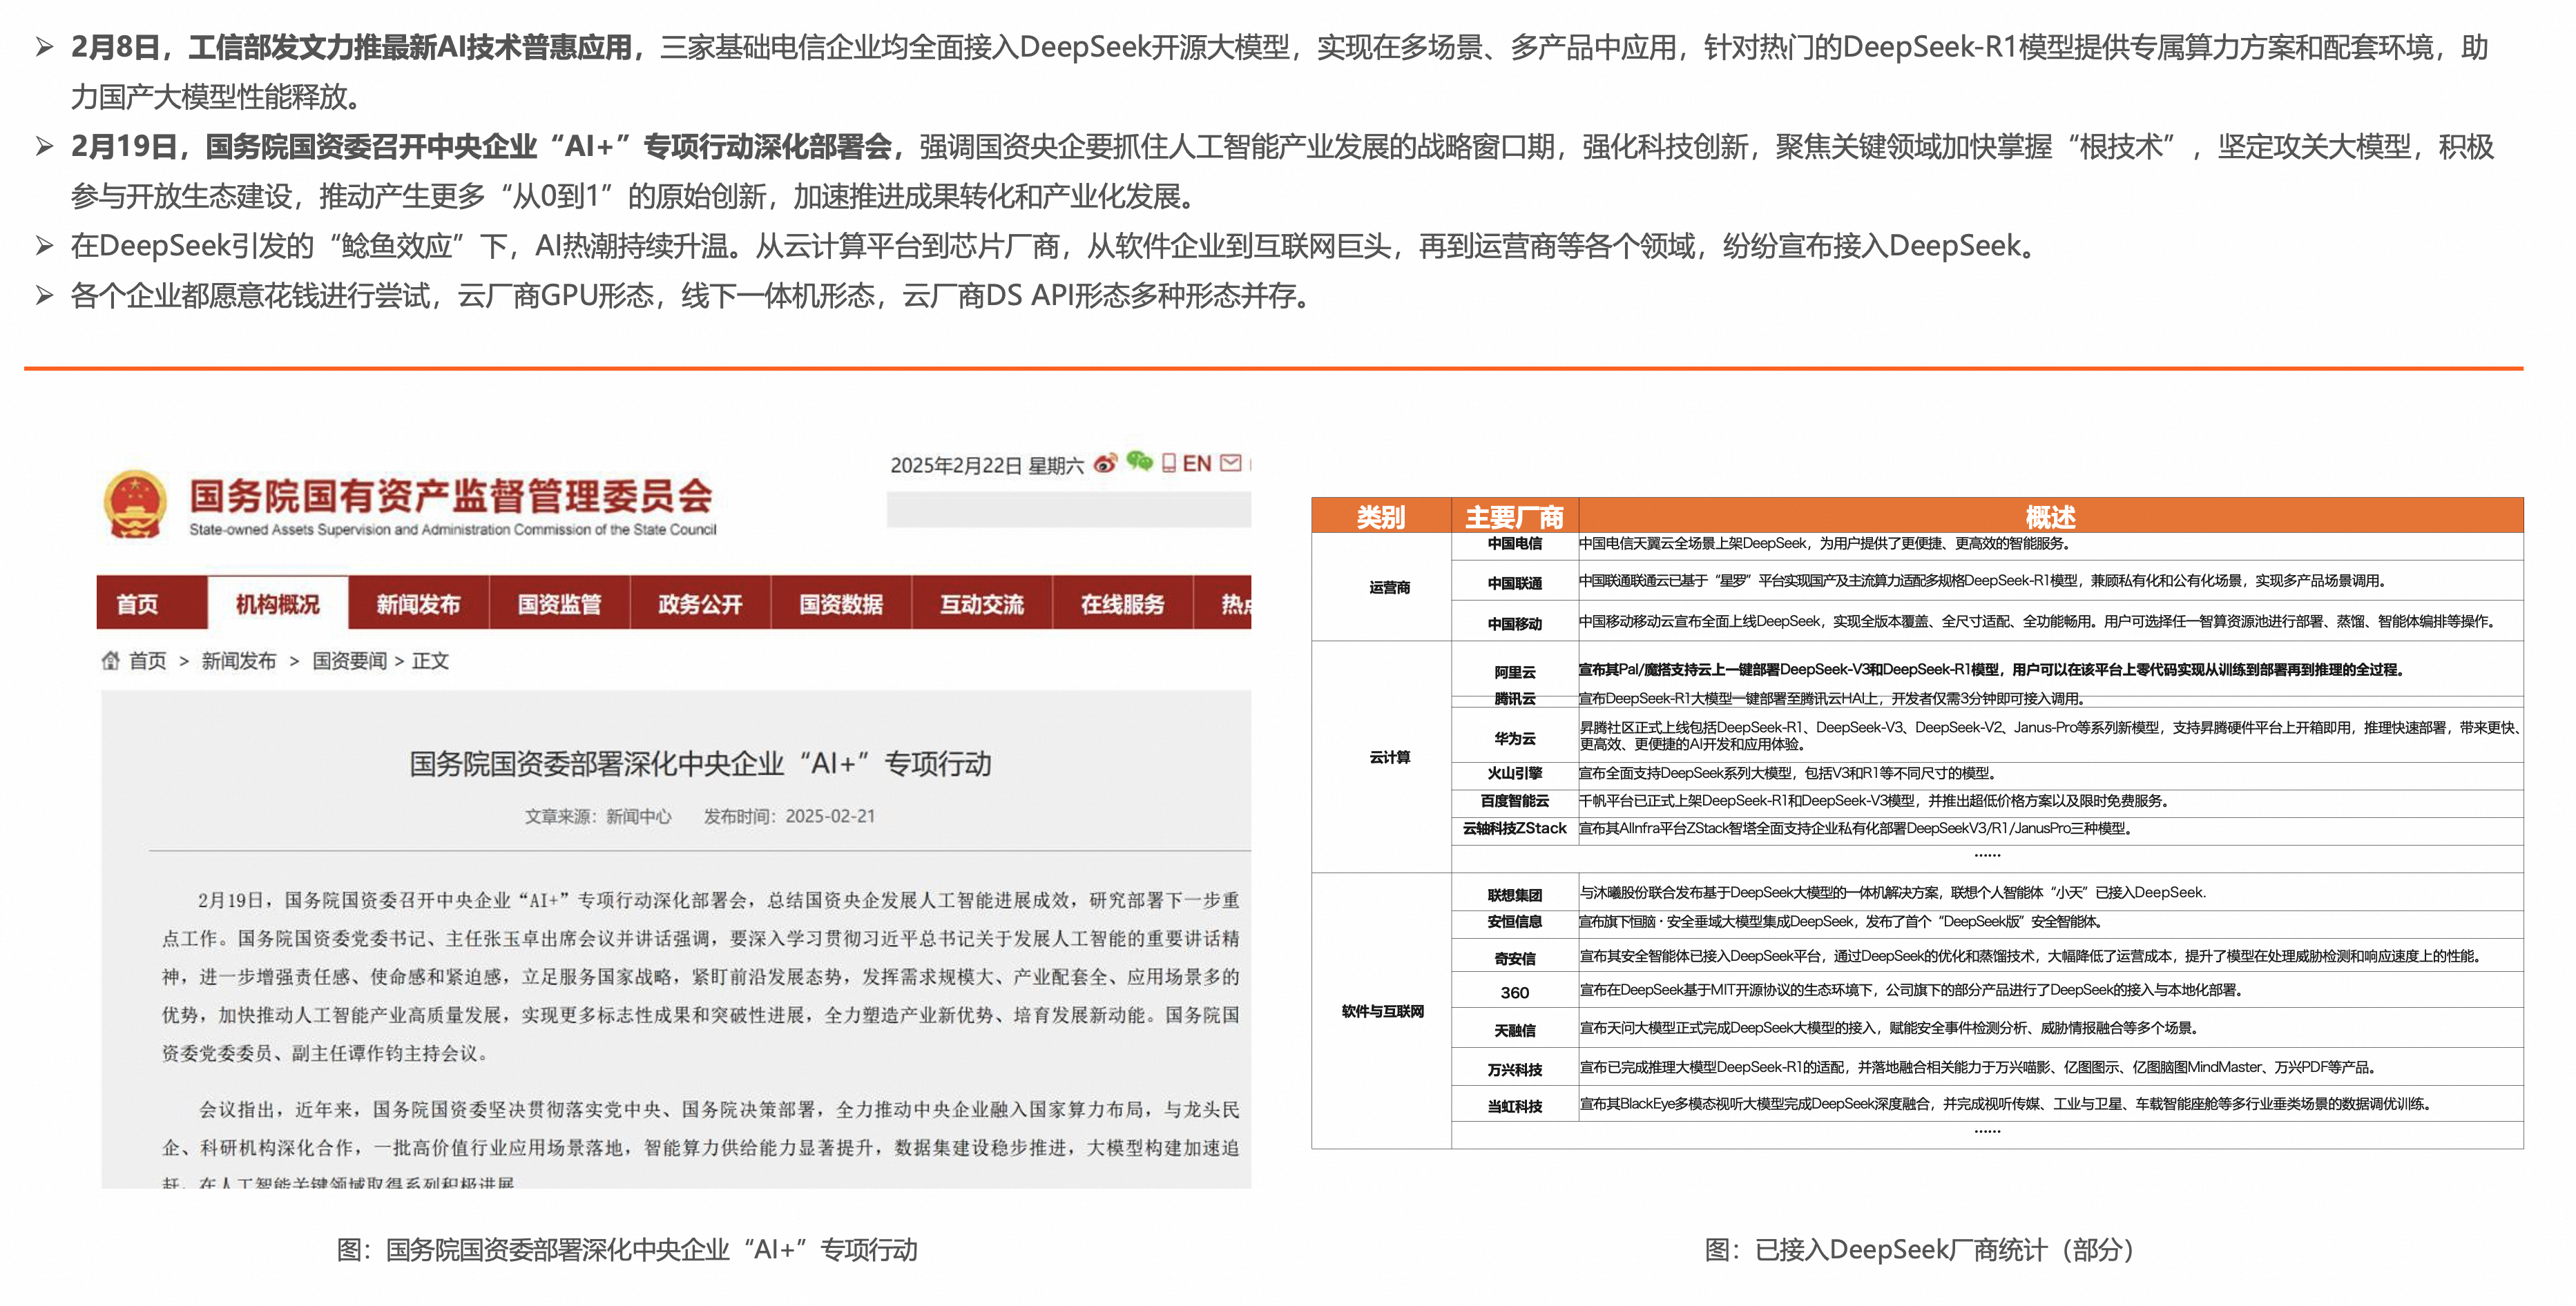Viewport: 2576px width, 1306px height.
Task: Click the home icon in breadcrumb
Action: tap(110, 661)
